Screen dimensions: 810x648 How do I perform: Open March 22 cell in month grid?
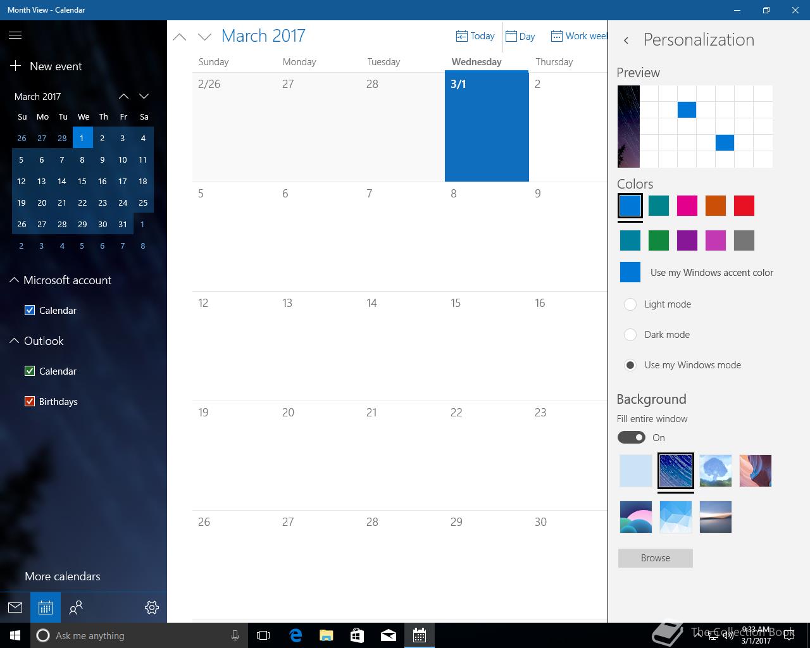pos(487,456)
